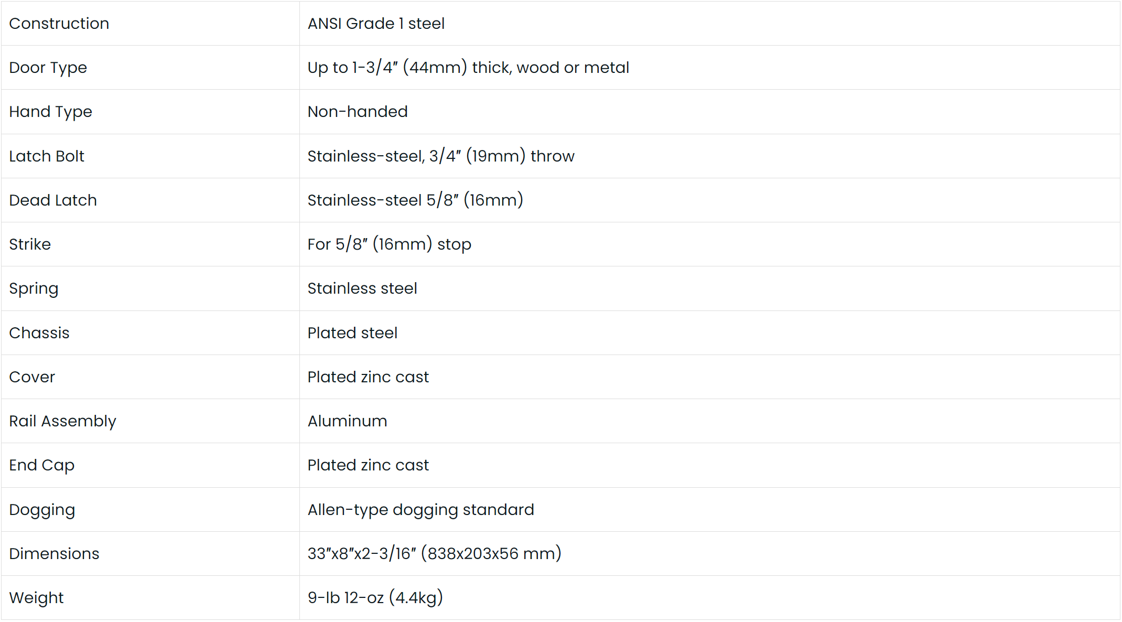Click the Aluminum rail assembly value
Screen dimensions: 1122x622
(x=347, y=421)
